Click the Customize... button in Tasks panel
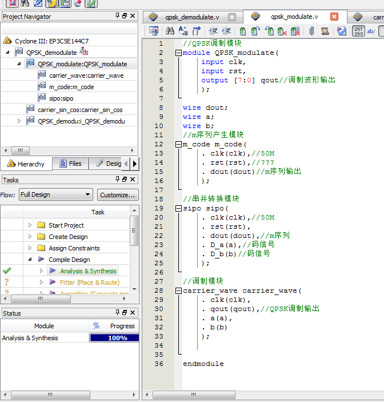This screenshot has width=384, height=402. (117, 194)
